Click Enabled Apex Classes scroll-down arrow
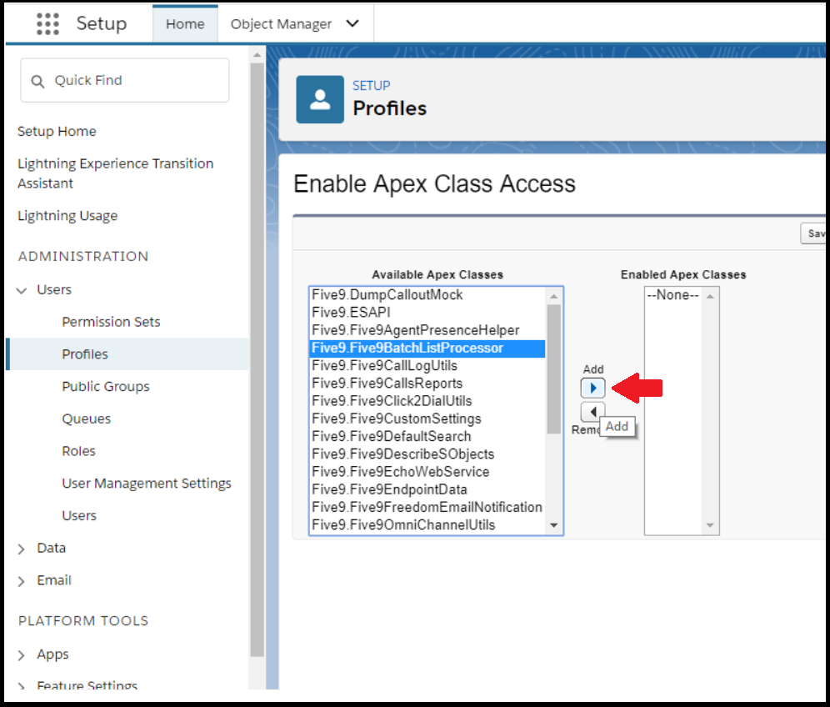 710,525
